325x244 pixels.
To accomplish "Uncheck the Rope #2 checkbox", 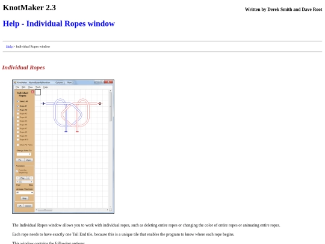I will tap(18, 110).
